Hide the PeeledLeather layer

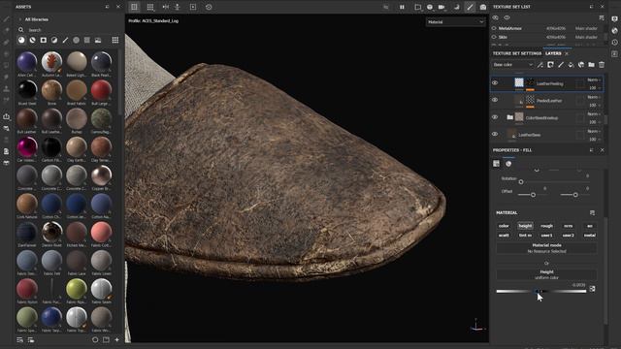495,100
